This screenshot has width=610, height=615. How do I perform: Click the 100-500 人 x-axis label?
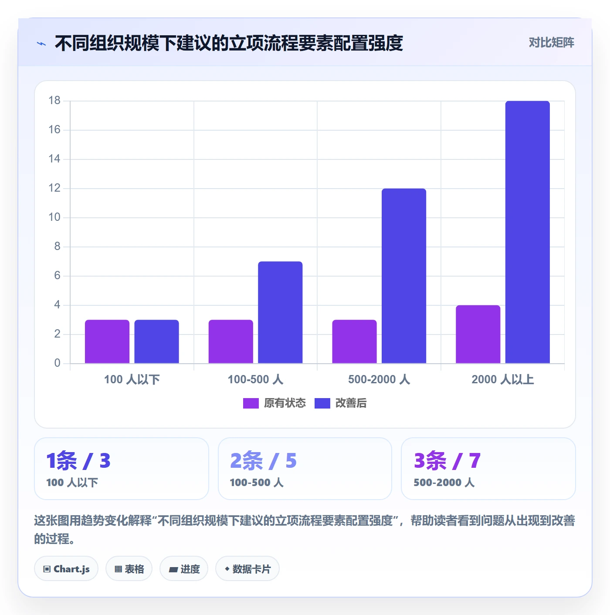[255, 379]
